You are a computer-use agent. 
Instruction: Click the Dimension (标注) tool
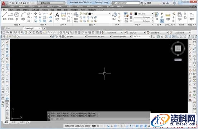pos(63,16)
